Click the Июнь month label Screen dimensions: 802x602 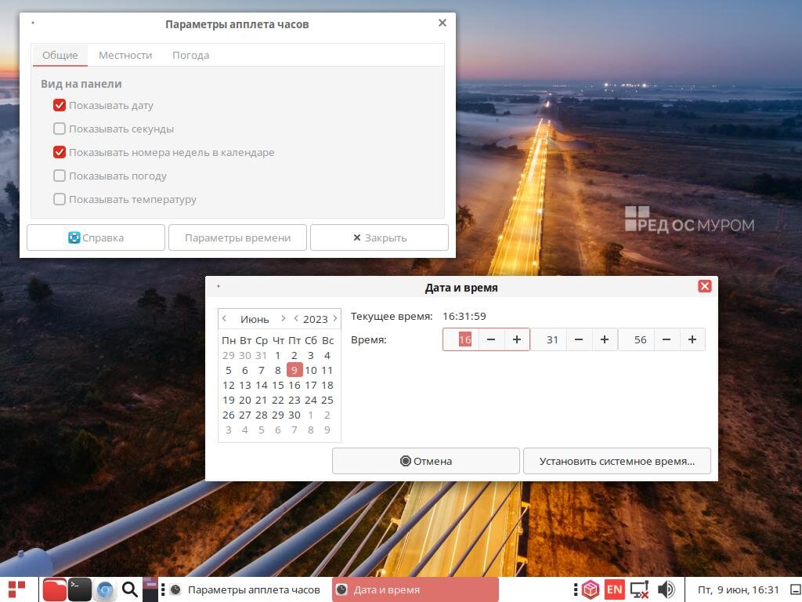click(x=255, y=319)
